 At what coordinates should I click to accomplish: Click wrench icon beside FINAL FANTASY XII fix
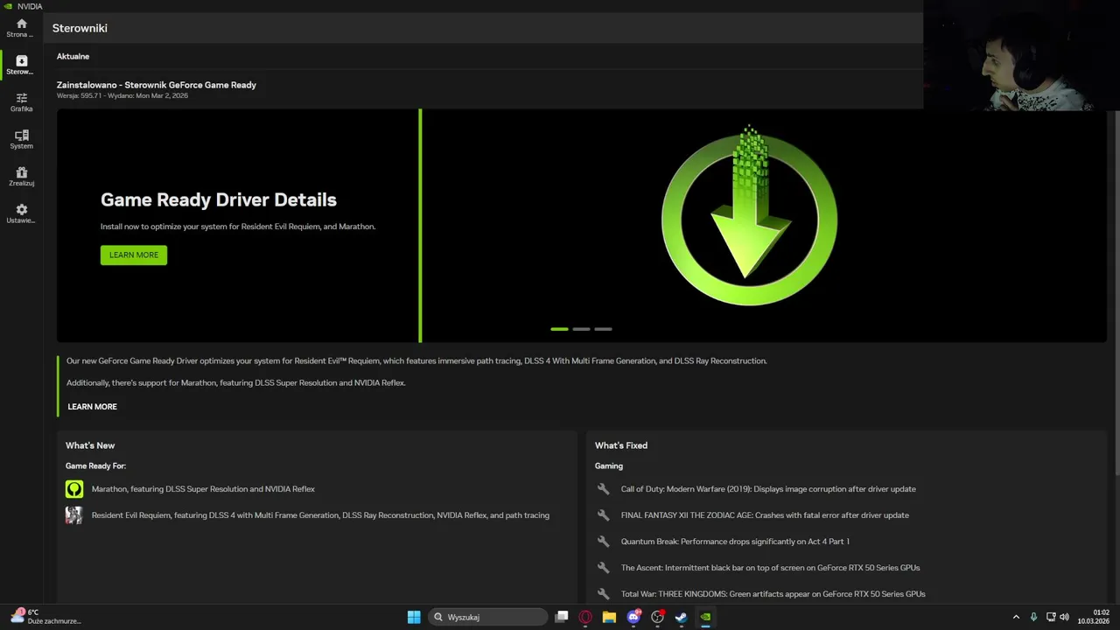click(x=603, y=515)
